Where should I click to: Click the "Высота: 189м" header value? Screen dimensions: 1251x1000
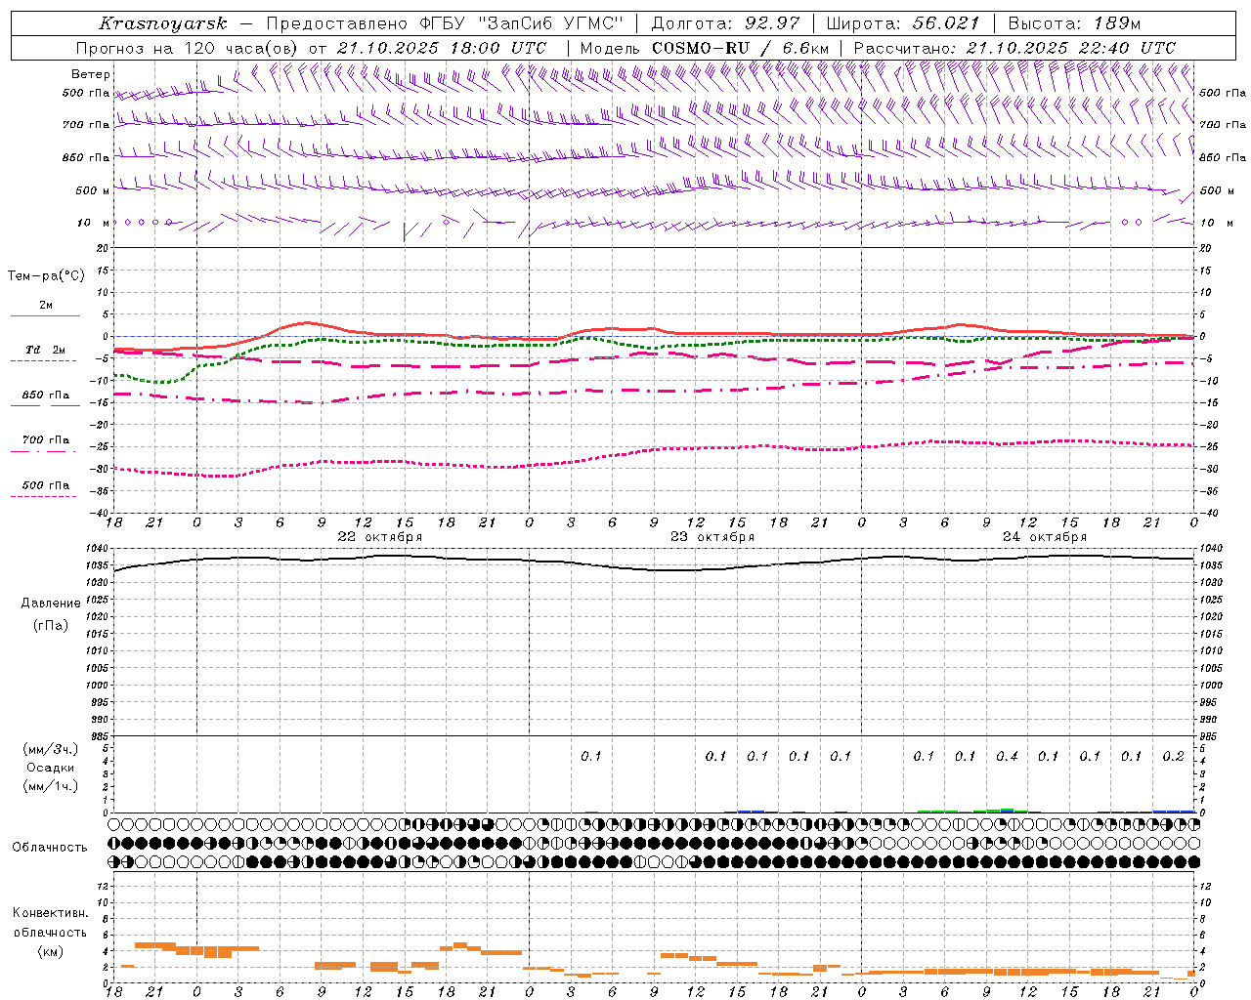coord(1074,23)
